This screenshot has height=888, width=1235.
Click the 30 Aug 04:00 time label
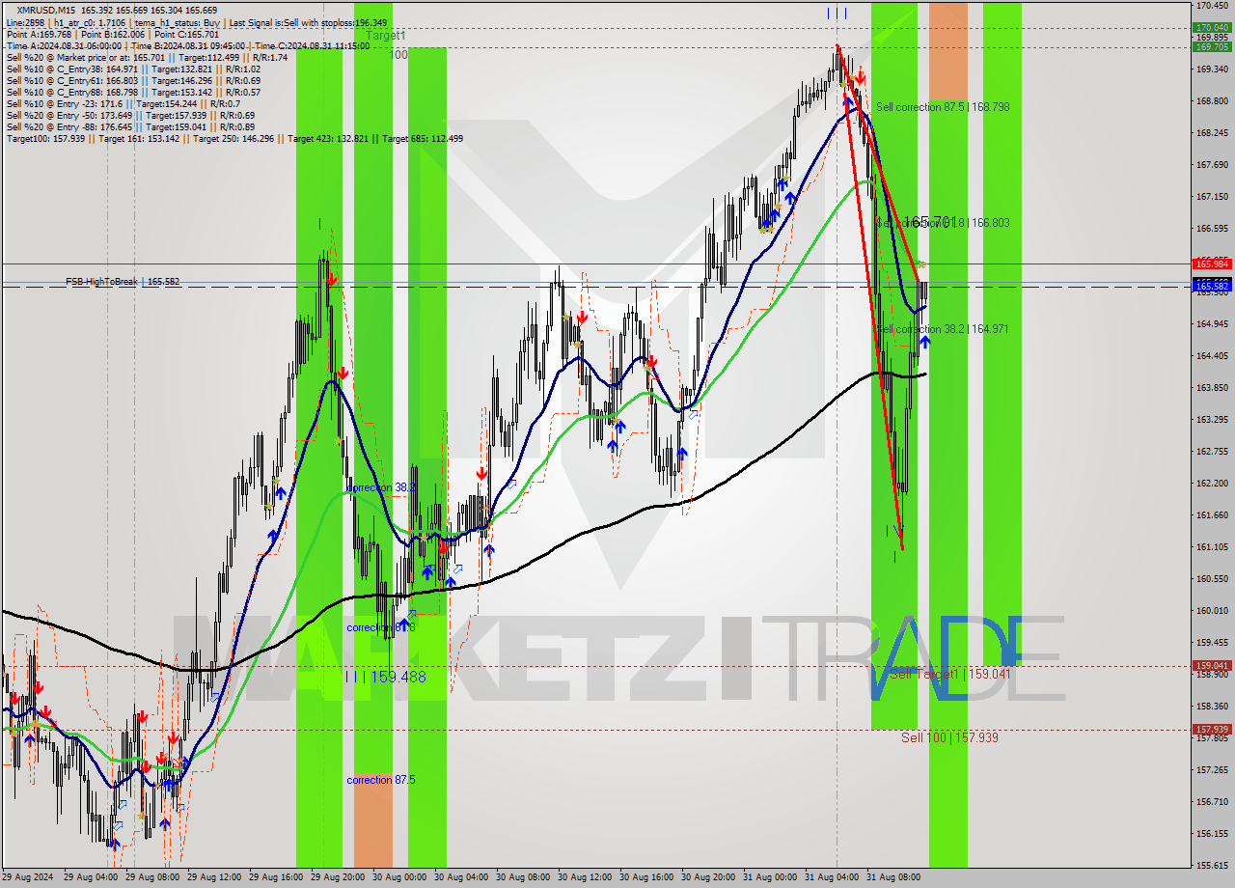click(463, 877)
